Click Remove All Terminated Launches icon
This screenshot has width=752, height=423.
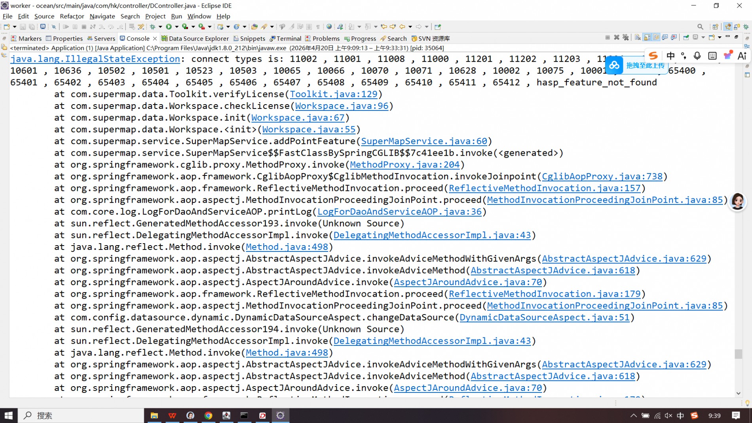click(x=625, y=38)
